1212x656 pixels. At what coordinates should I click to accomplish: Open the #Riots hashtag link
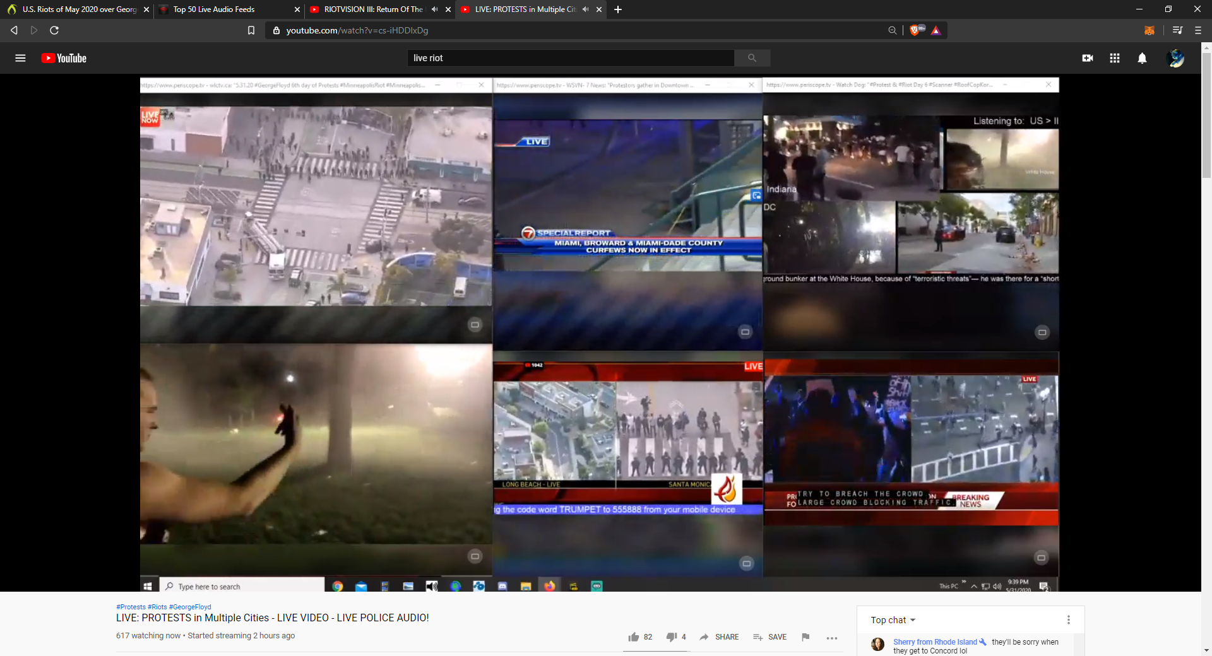tap(157, 607)
